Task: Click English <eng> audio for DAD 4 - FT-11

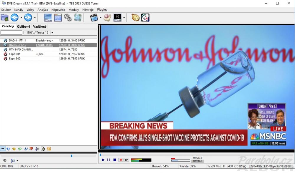Action: [x=45, y=41]
